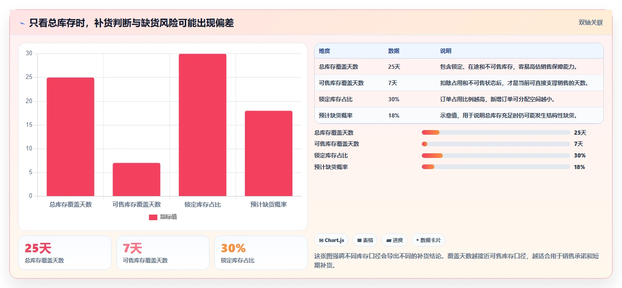Click 18% value beside progress bar
The width and height of the screenshot is (622, 288).
(x=580, y=167)
